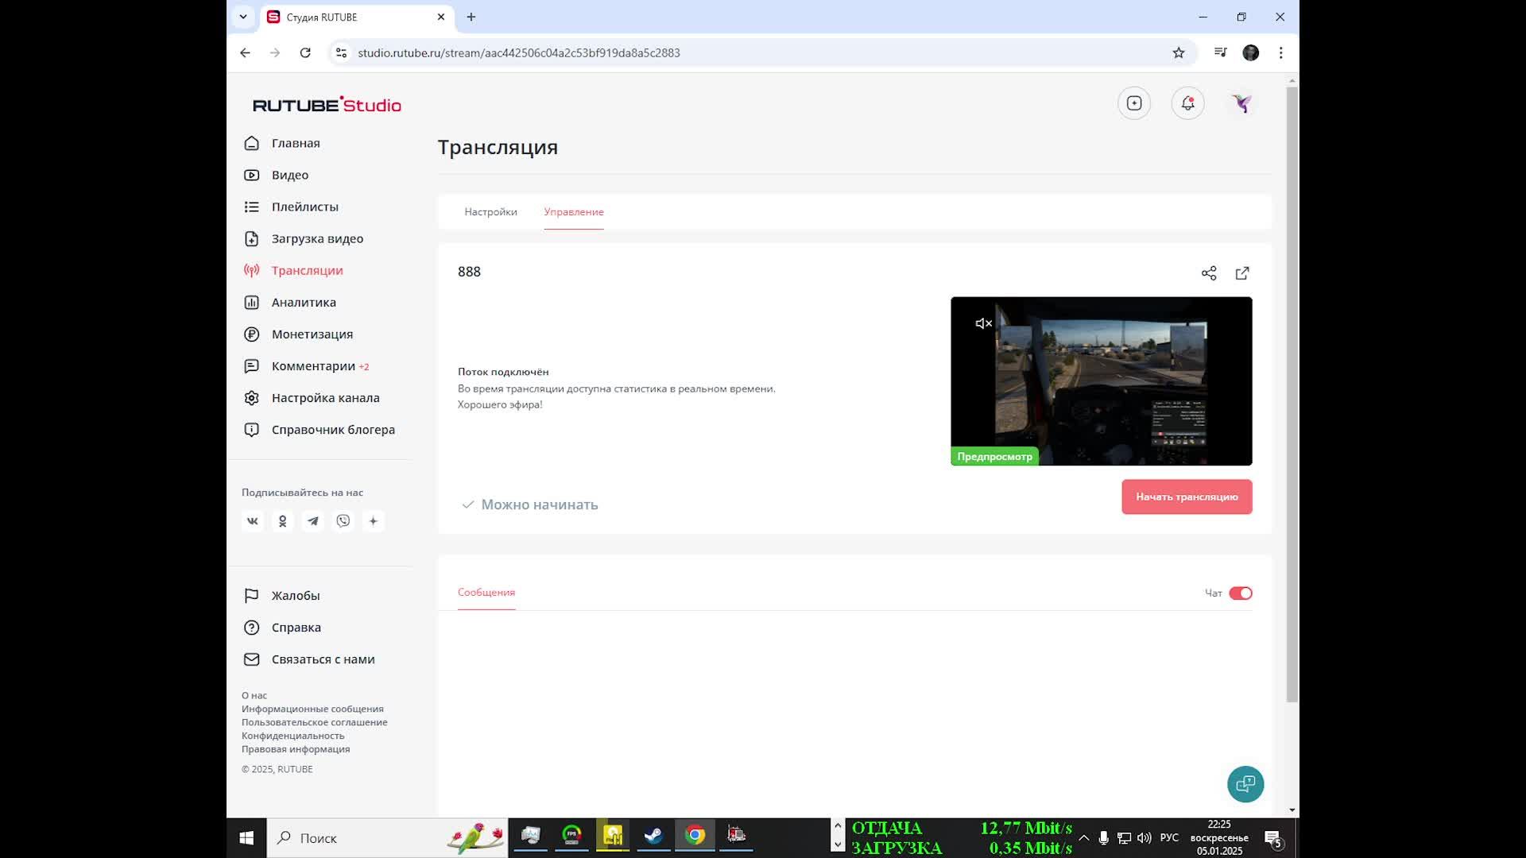Open Steam from the taskbar
Viewport: 1526px width, 858px height.
click(x=653, y=836)
